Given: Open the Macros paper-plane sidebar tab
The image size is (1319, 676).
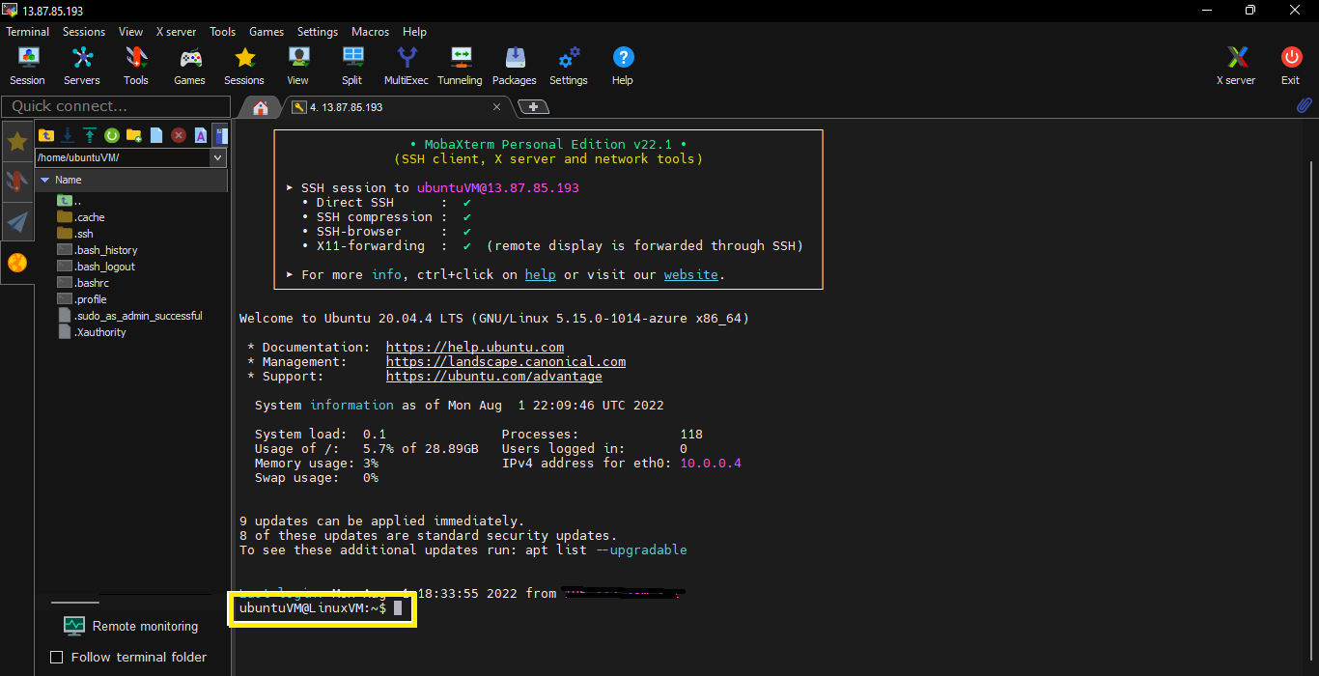Looking at the screenshot, I should (17, 222).
